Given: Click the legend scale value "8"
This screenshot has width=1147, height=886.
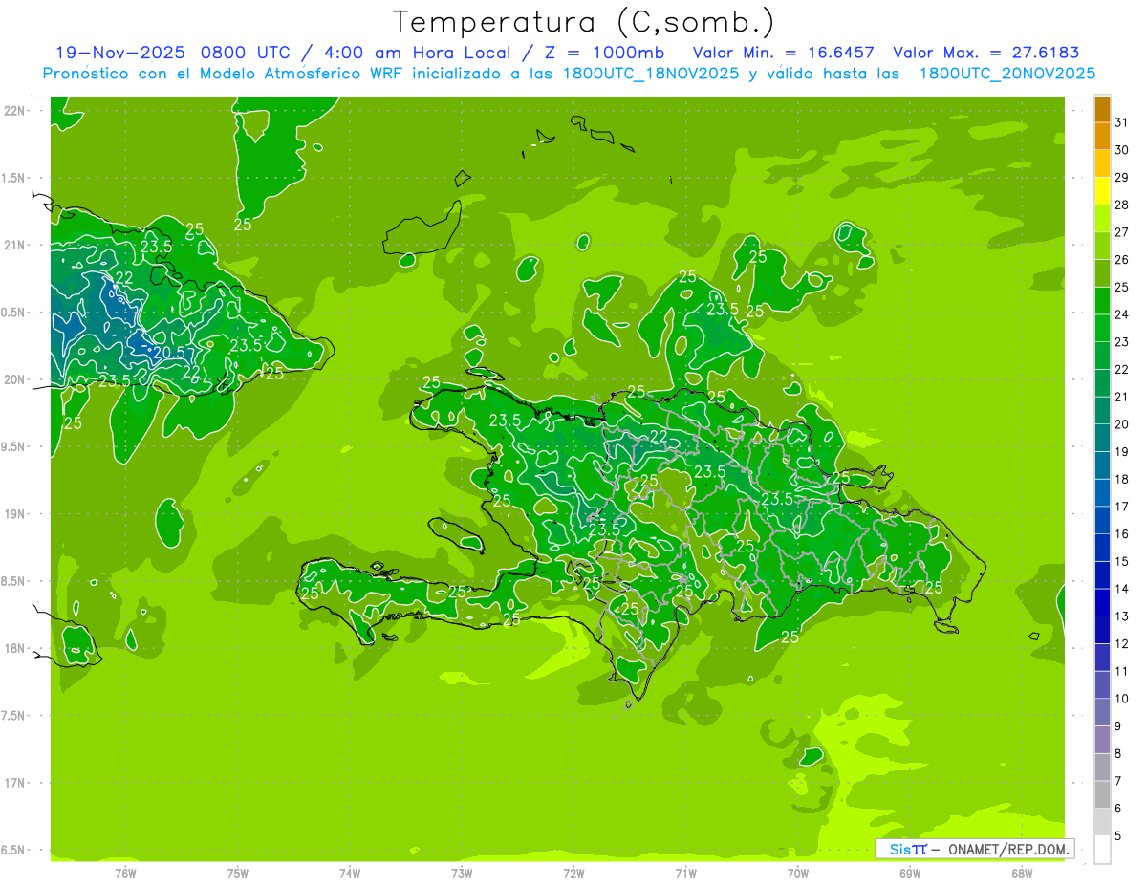Looking at the screenshot, I should click(1118, 754).
